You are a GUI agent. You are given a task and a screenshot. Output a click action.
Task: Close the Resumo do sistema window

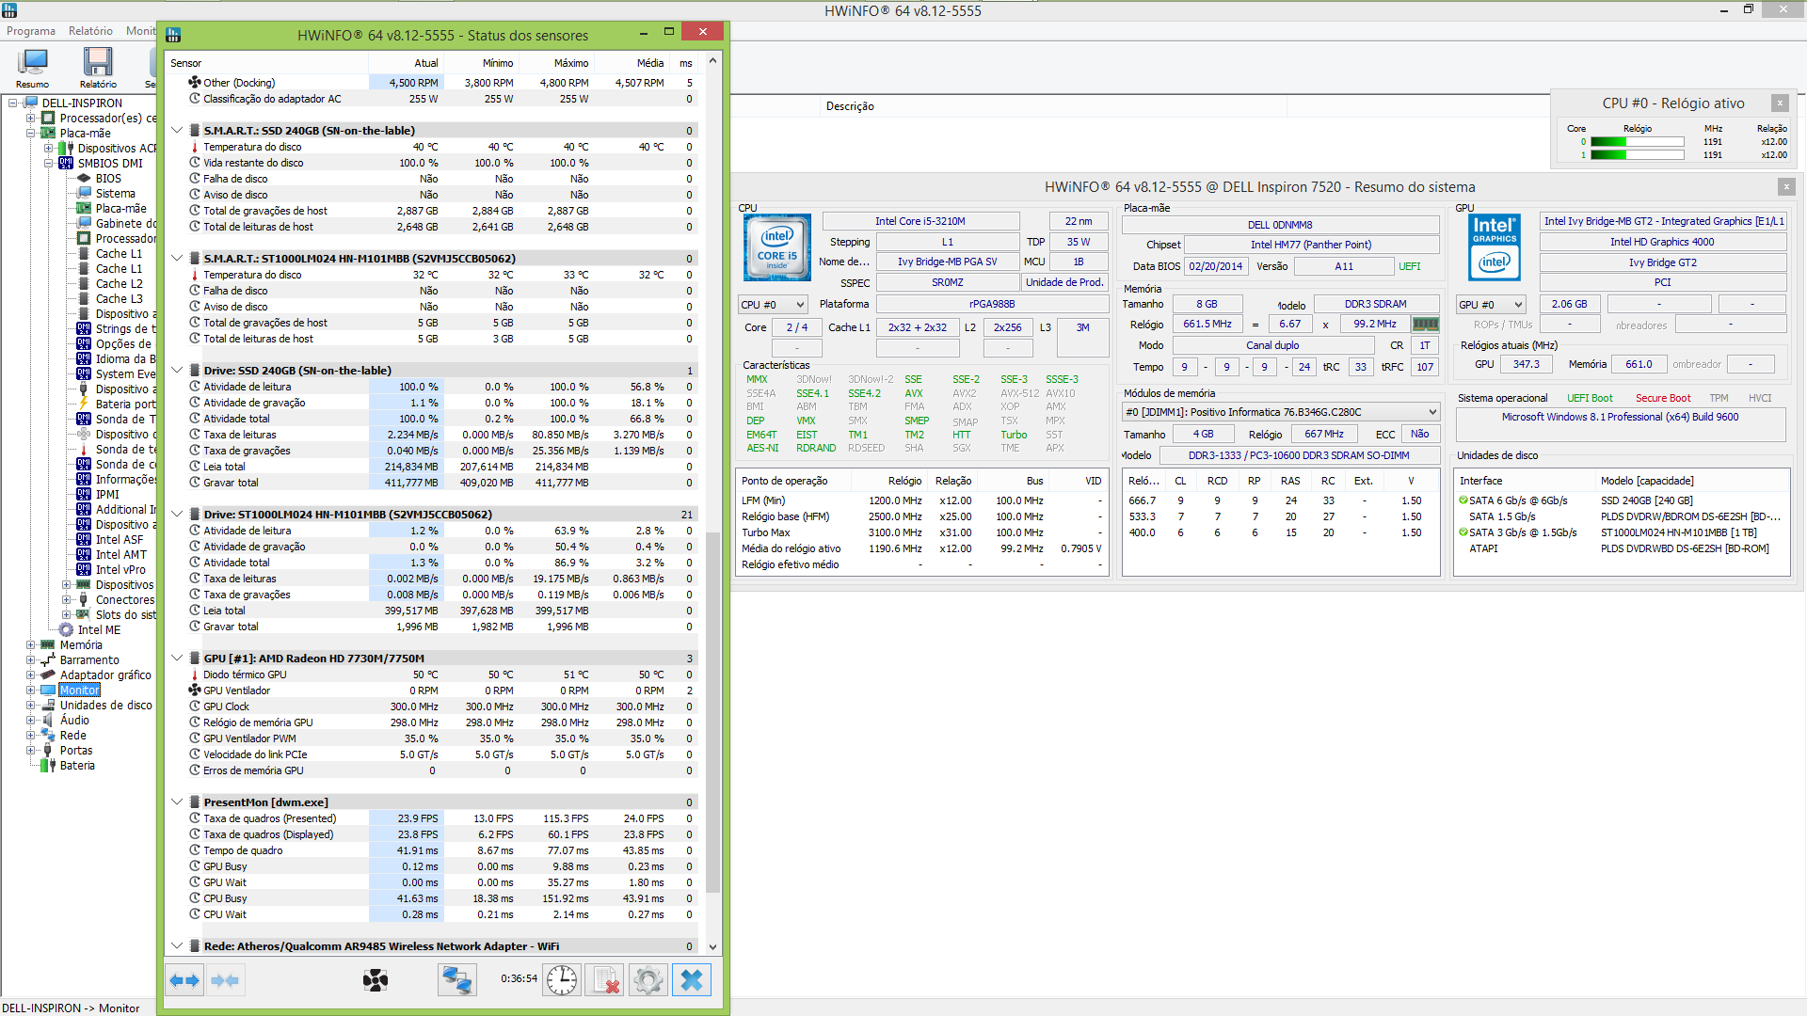1786,186
